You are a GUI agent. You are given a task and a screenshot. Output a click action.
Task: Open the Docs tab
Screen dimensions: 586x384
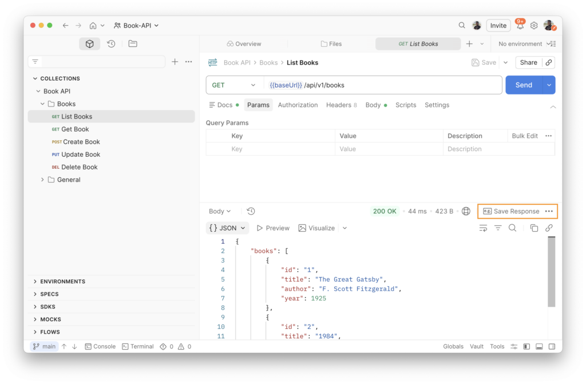pyautogui.click(x=224, y=105)
